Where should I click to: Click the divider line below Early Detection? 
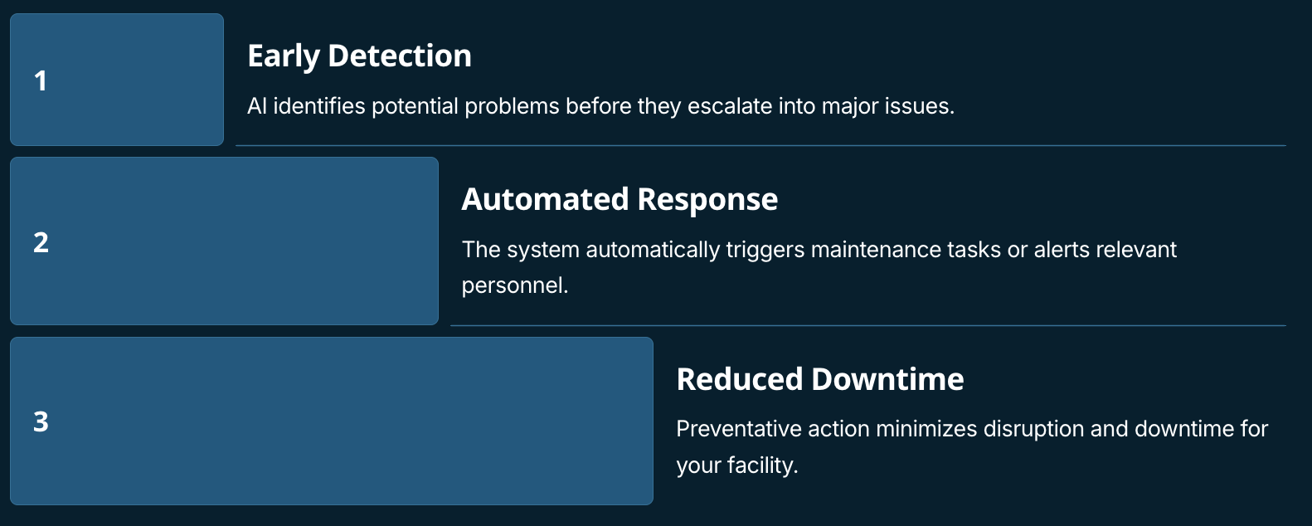tap(760, 146)
